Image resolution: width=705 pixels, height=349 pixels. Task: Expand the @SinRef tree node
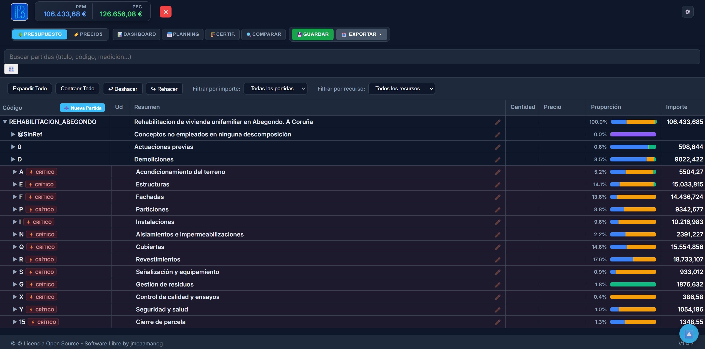(13, 134)
